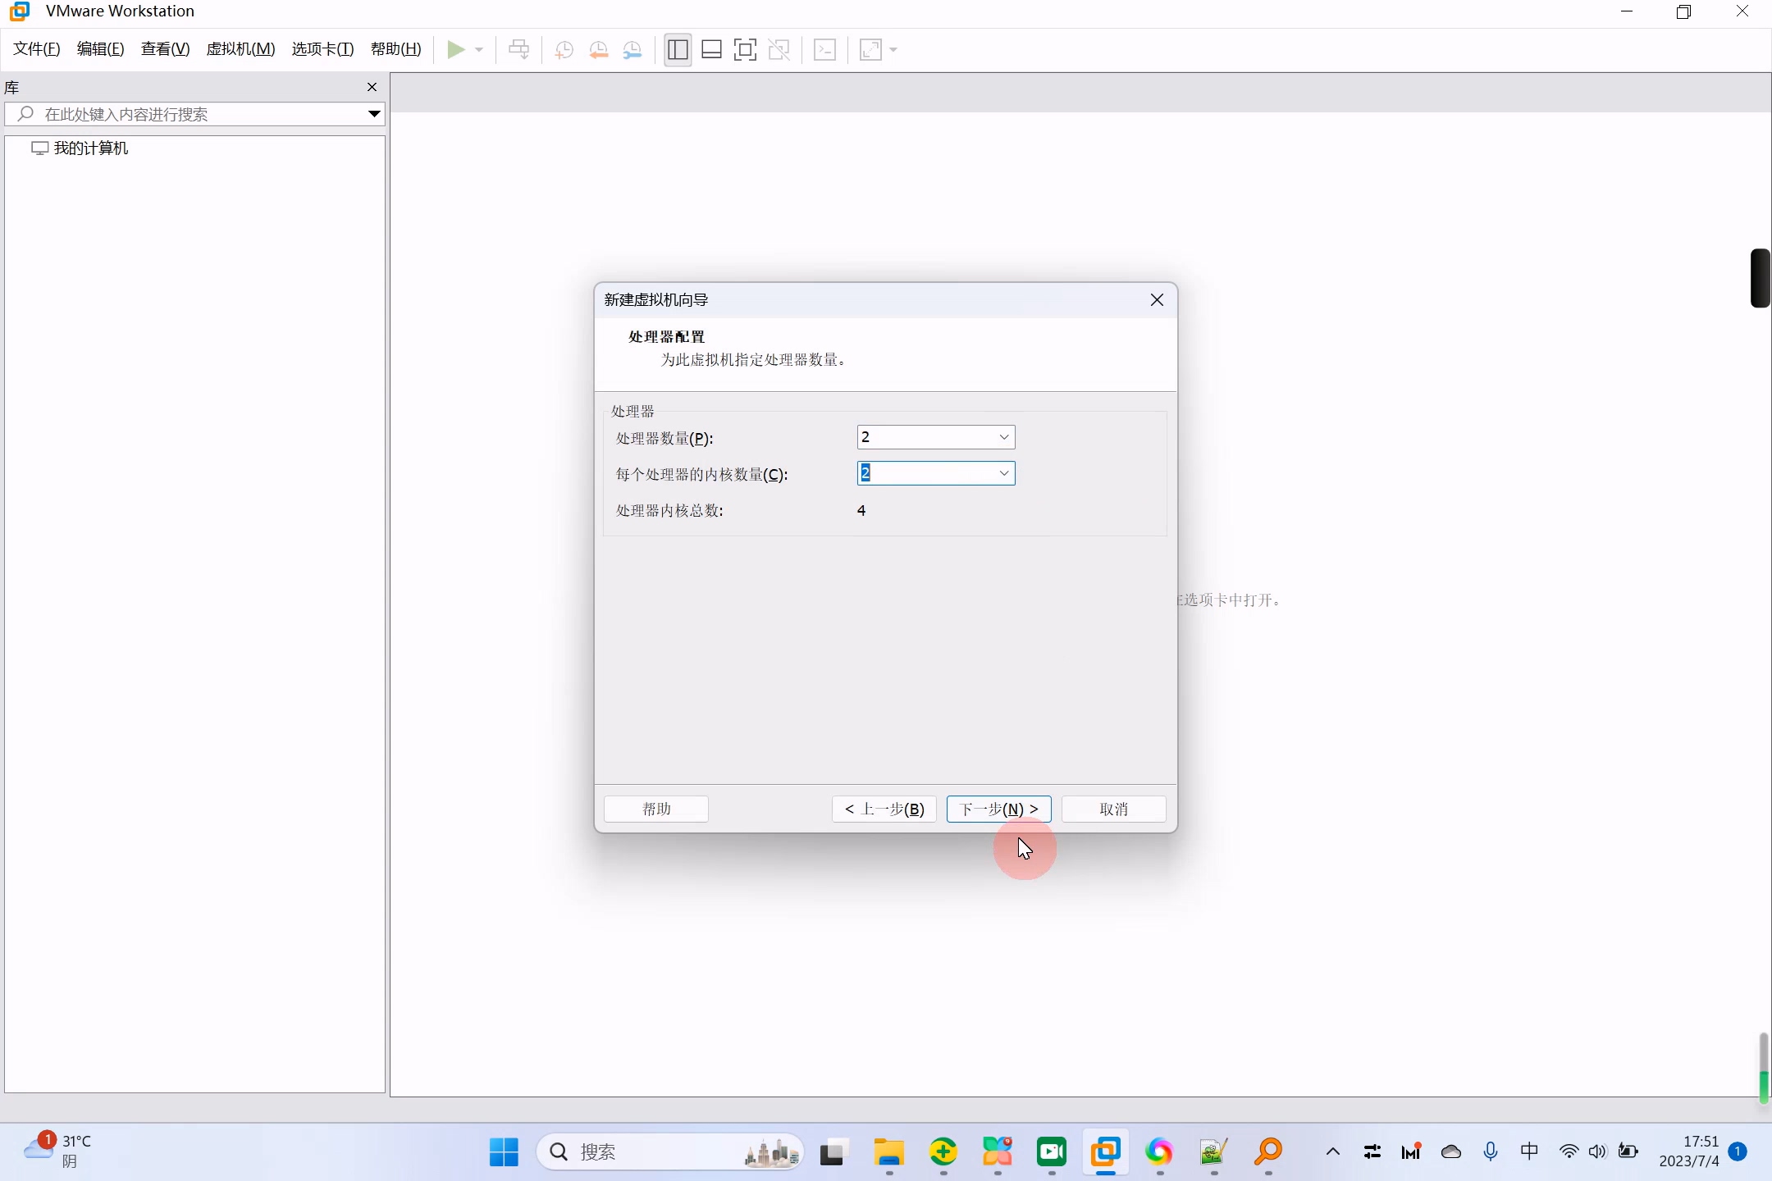Click the VMware Workstation title bar logo
Image resolution: width=1772 pixels, height=1181 pixels.
[19, 11]
